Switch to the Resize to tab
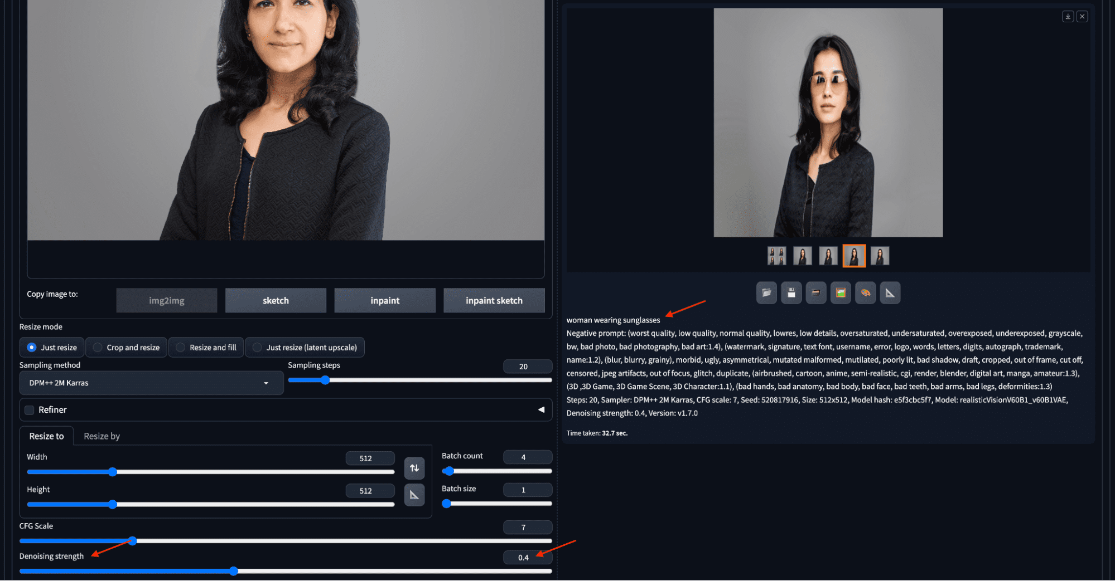 pos(47,436)
